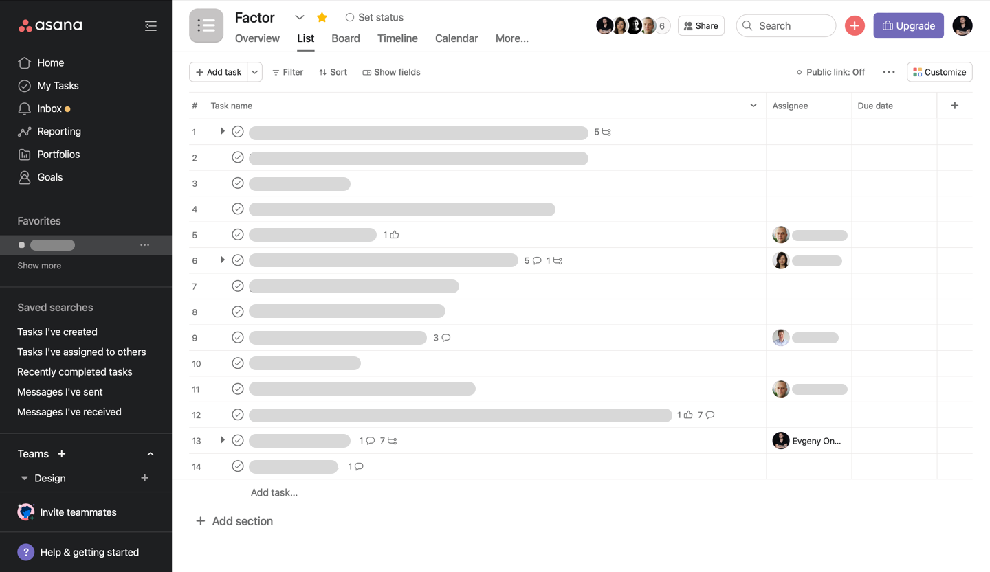Unfavorite the Factor project via the star
The width and height of the screenshot is (990, 572).
pyautogui.click(x=322, y=16)
